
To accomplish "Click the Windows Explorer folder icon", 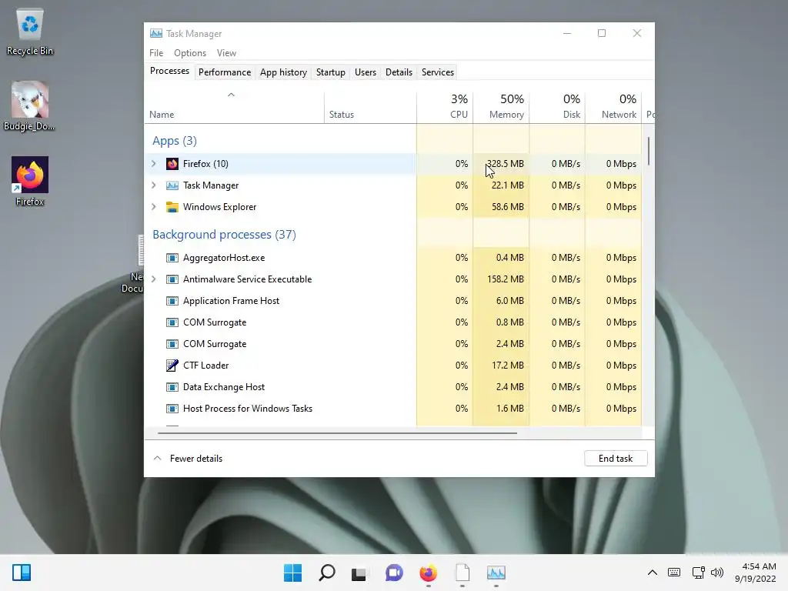I will coord(172,207).
